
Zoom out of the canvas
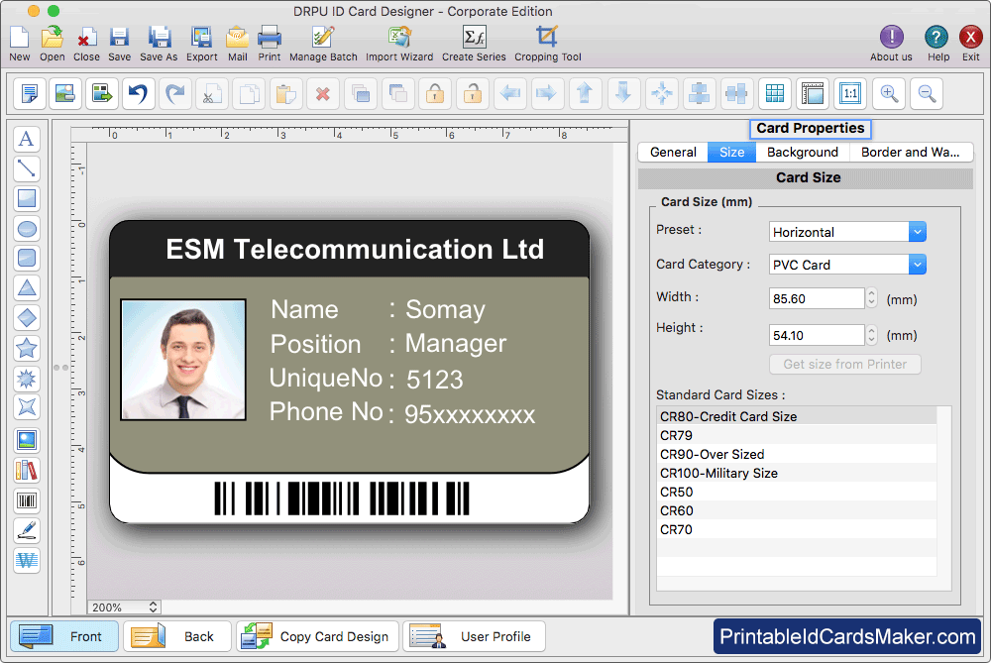[928, 93]
